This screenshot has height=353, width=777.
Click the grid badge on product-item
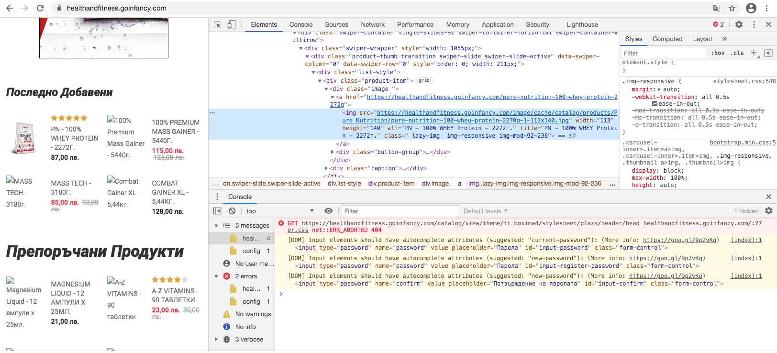[424, 80]
